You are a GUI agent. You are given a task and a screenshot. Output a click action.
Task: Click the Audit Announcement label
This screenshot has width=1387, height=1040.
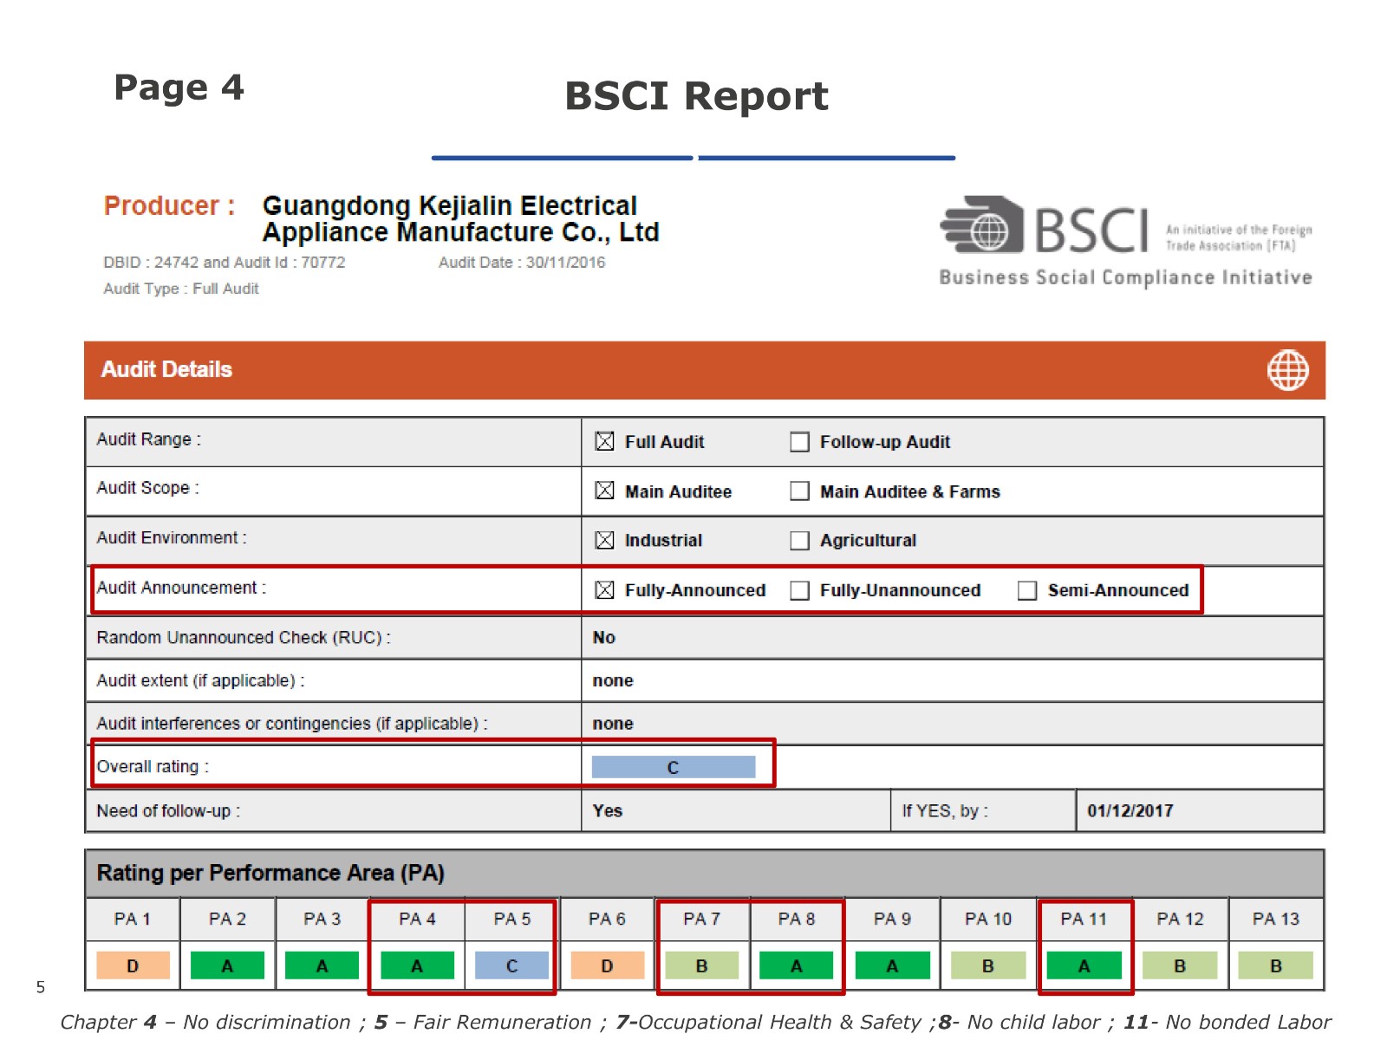(x=181, y=588)
